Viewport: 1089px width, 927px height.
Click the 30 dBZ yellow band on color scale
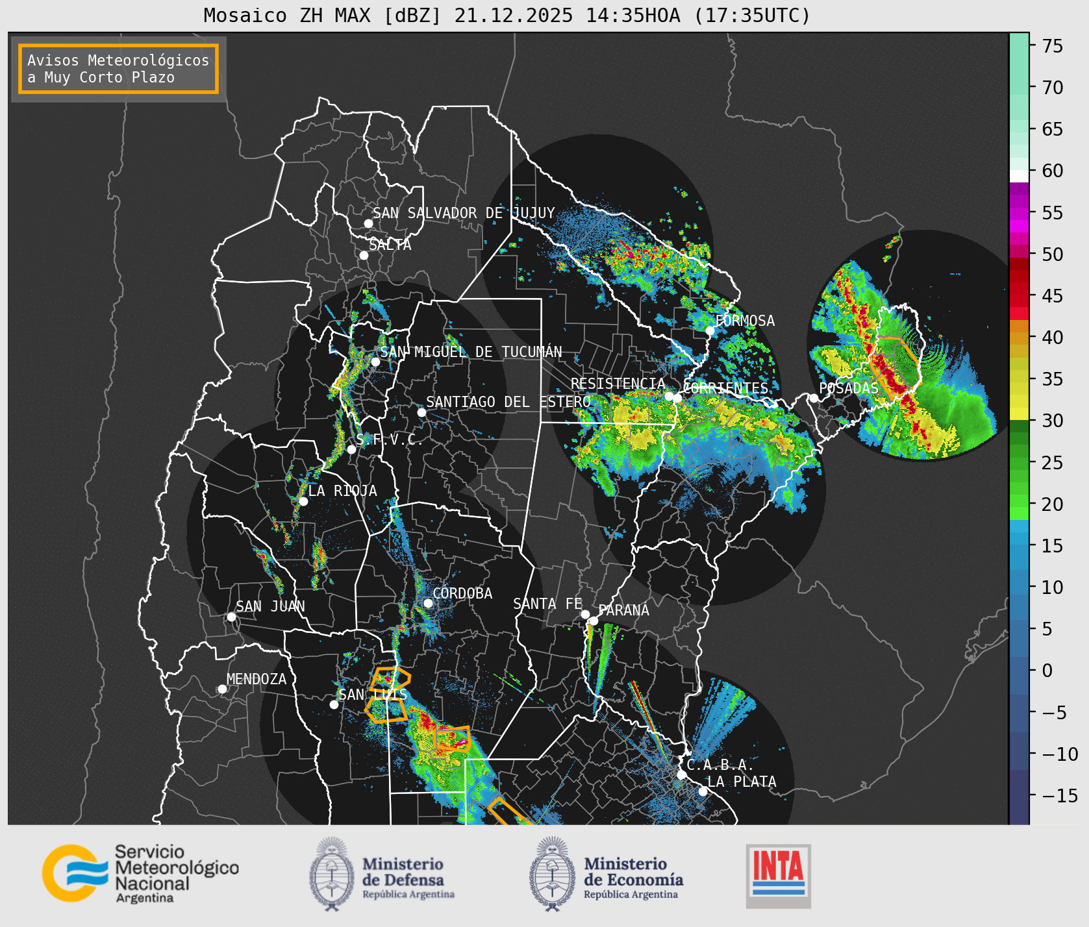1020,414
